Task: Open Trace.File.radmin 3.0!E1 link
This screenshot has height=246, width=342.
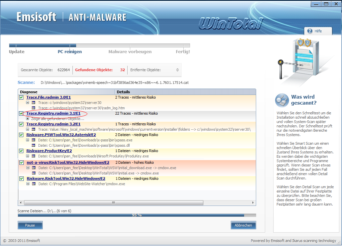Action: [48, 97]
